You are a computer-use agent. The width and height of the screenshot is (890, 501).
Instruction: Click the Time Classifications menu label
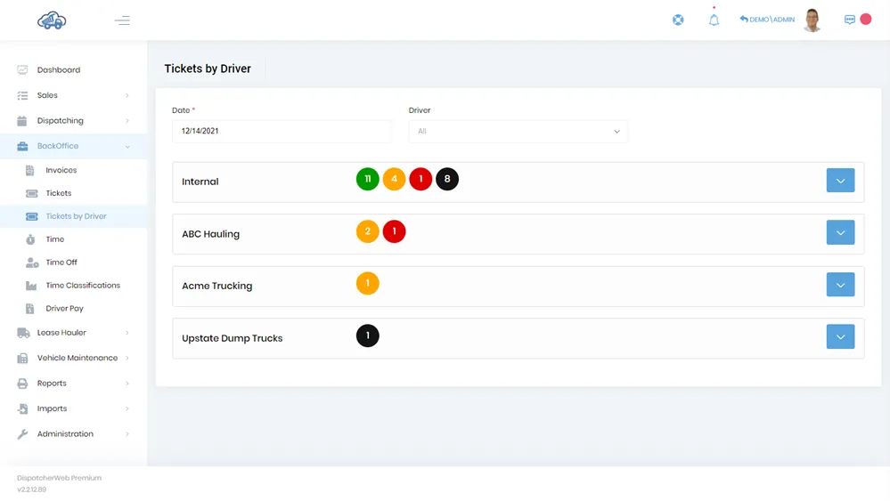[x=83, y=286]
